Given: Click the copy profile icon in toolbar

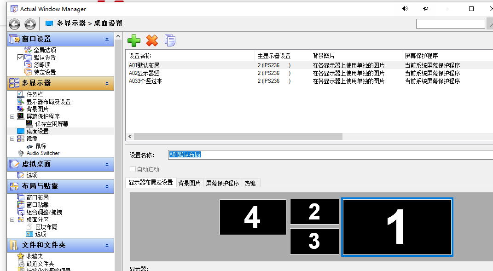Looking at the screenshot, I should [x=170, y=40].
